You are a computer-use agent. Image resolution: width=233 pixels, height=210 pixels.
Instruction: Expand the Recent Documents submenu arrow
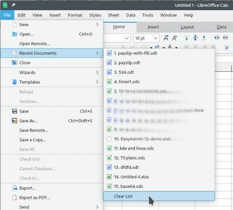point(97,53)
